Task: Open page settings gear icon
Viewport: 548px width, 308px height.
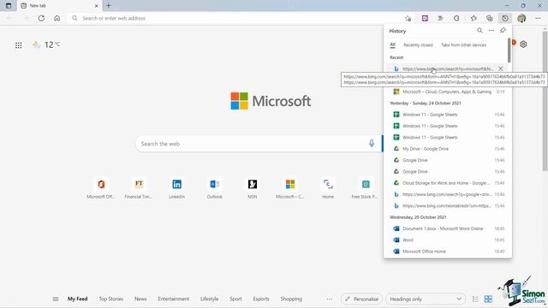Action: (523, 44)
